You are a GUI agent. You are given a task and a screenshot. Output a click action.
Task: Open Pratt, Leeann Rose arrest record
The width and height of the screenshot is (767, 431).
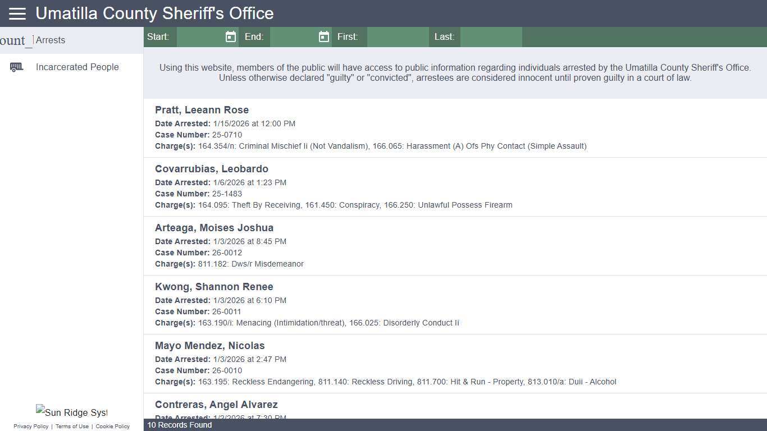coord(202,109)
